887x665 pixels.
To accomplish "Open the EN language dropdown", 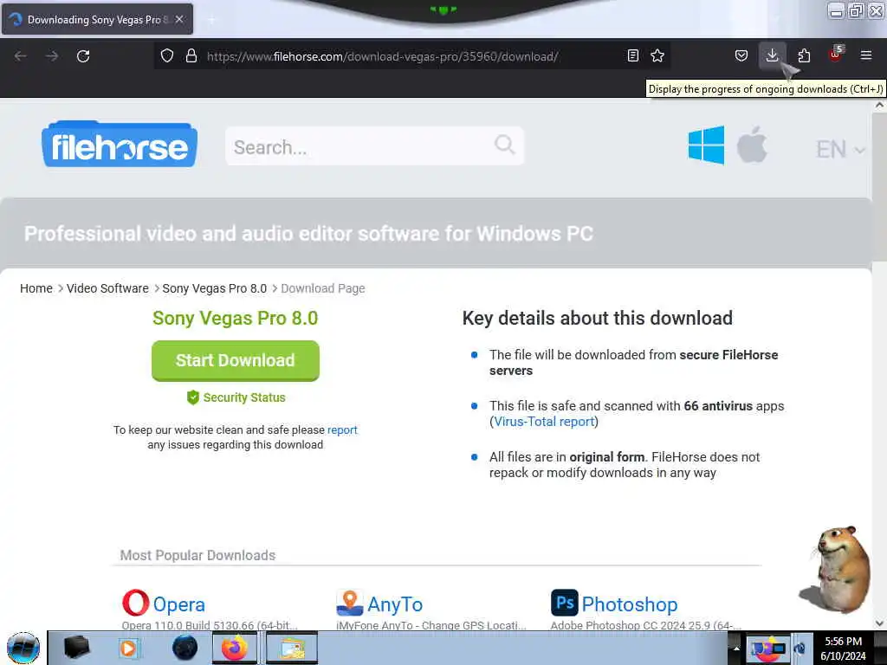I will click(840, 149).
